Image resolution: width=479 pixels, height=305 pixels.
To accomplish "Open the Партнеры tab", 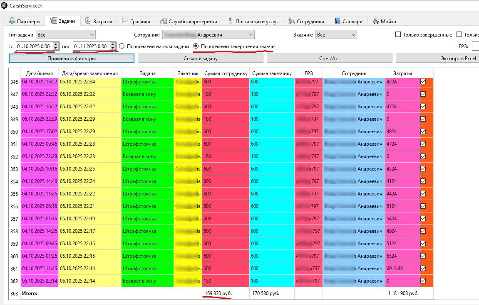I will (x=25, y=21).
